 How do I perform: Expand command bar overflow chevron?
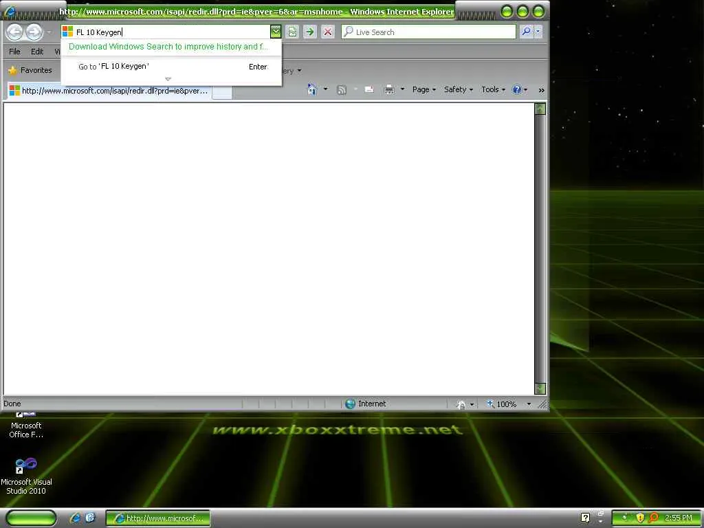click(x=542, y=90)
